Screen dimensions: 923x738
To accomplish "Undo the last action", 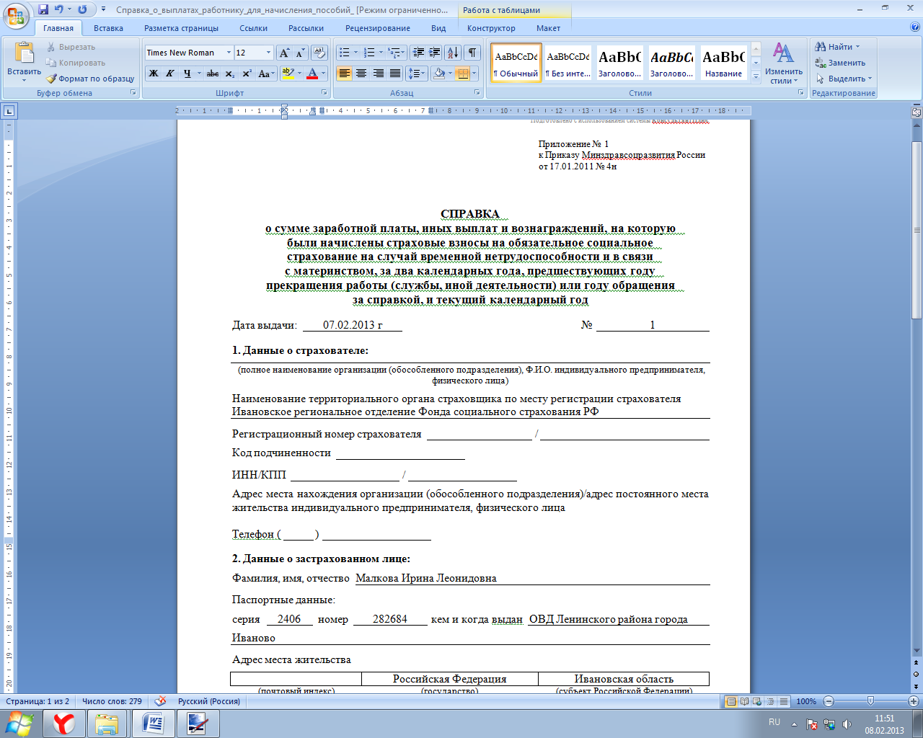I will pos(59,10).
